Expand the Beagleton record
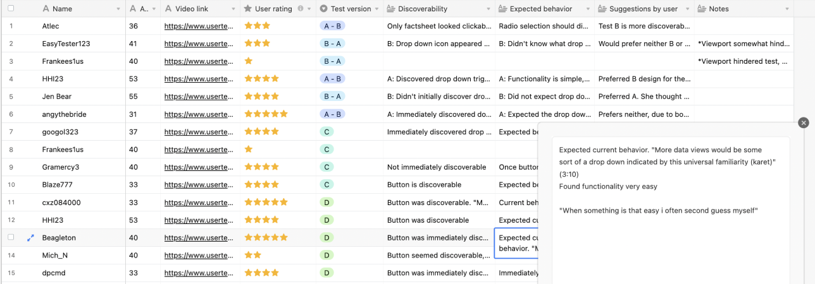The image size is (815, 284). click(30, 238)
